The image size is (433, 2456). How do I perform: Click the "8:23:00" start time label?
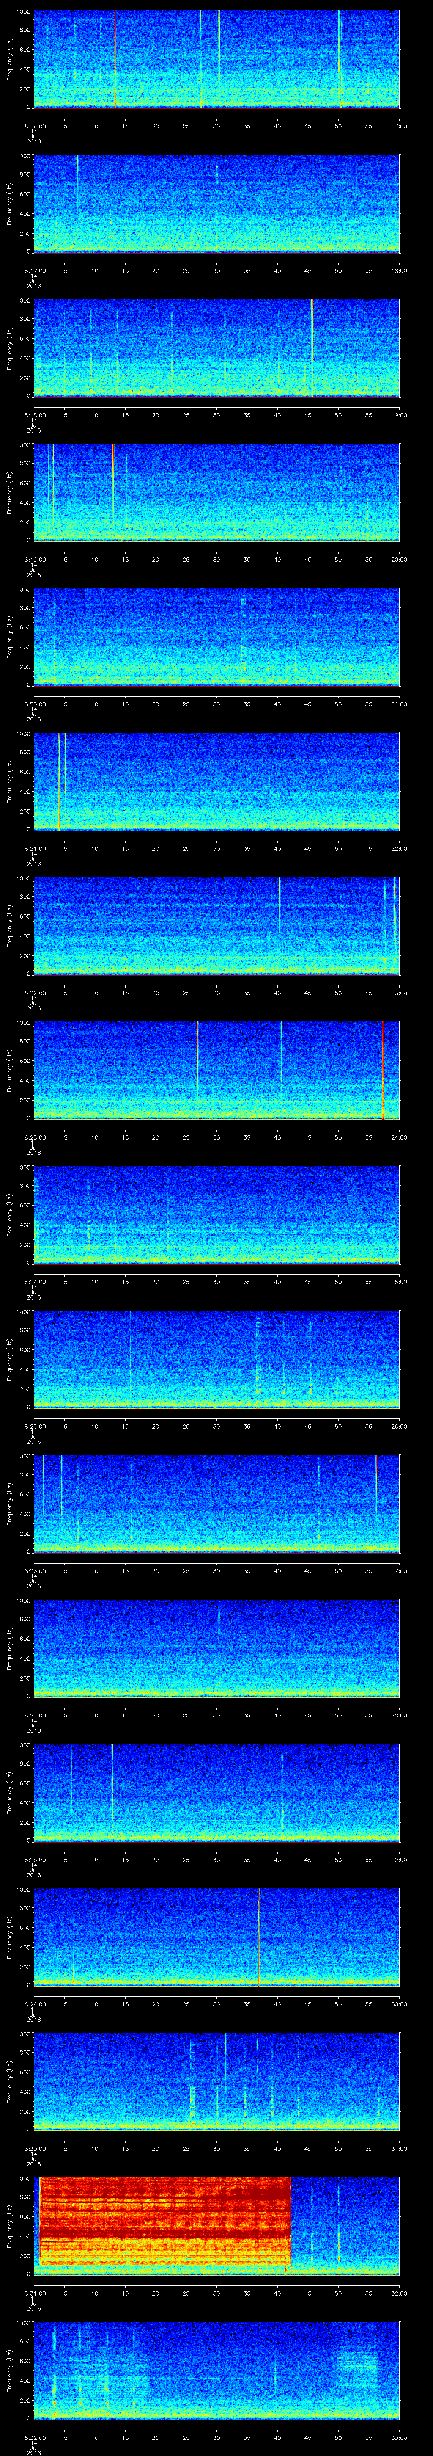35,1137
